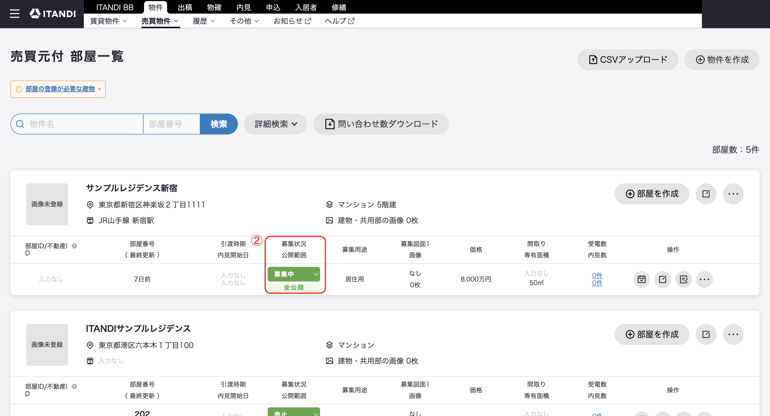This screenshot has height=416, width=770.
Task: Create a room for ITANDIサンプルレジデンス
Action: [x=652, y=334]
